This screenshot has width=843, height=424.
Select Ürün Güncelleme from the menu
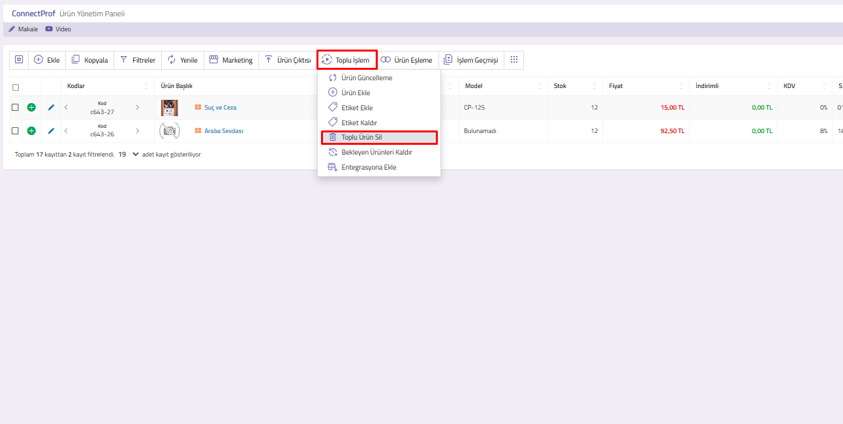(378, 78)
